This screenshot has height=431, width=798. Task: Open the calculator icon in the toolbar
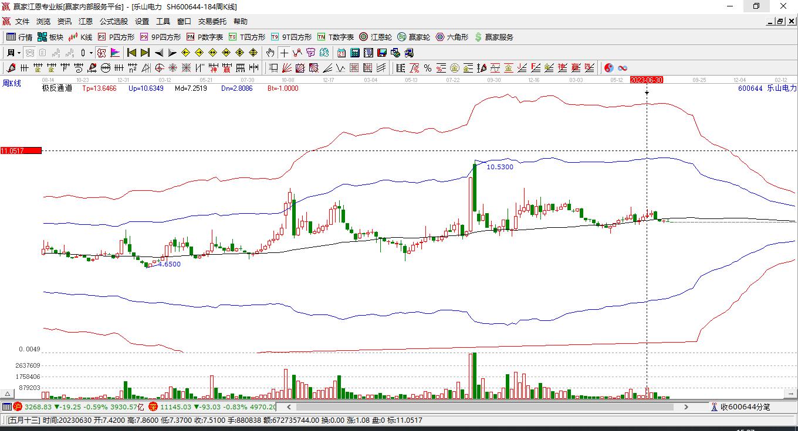[354, 53]
